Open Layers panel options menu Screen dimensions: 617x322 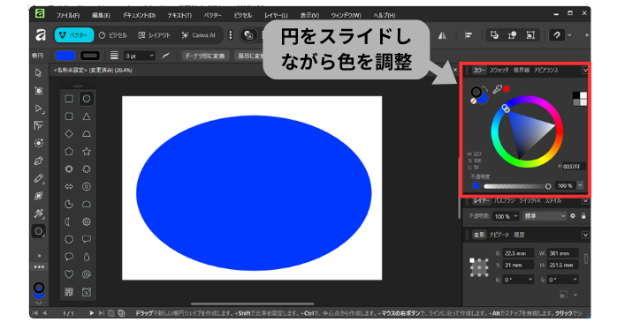pos(585,200)
